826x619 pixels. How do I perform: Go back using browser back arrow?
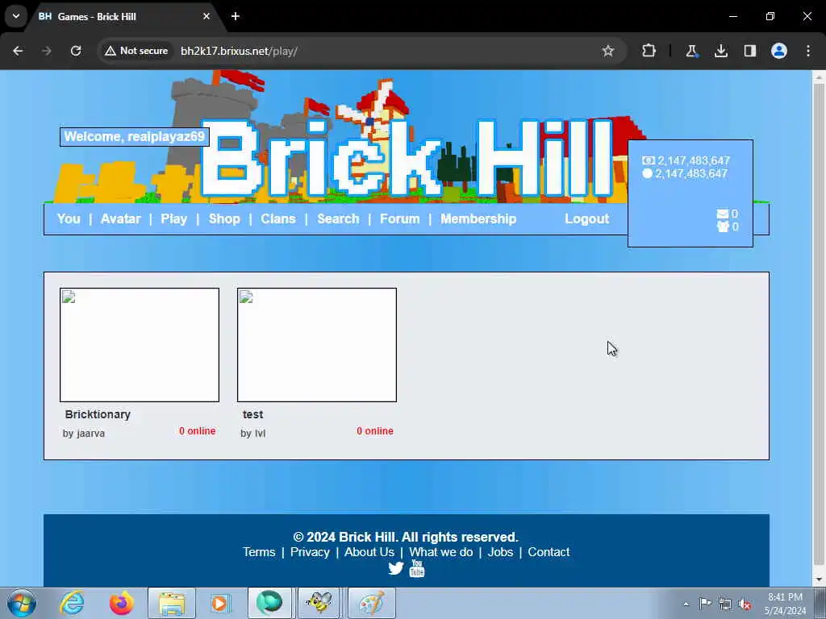18,51
